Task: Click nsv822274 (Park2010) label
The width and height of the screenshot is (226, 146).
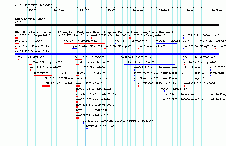Action: pyautogui.click(x=33, y=57)
